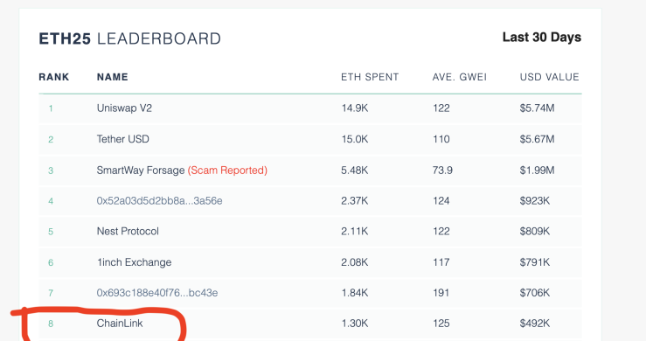Screen dimensions: 646x341
Task: Click ChainLink's 1.30K ETH spent
Action: (x=354, y=324)
